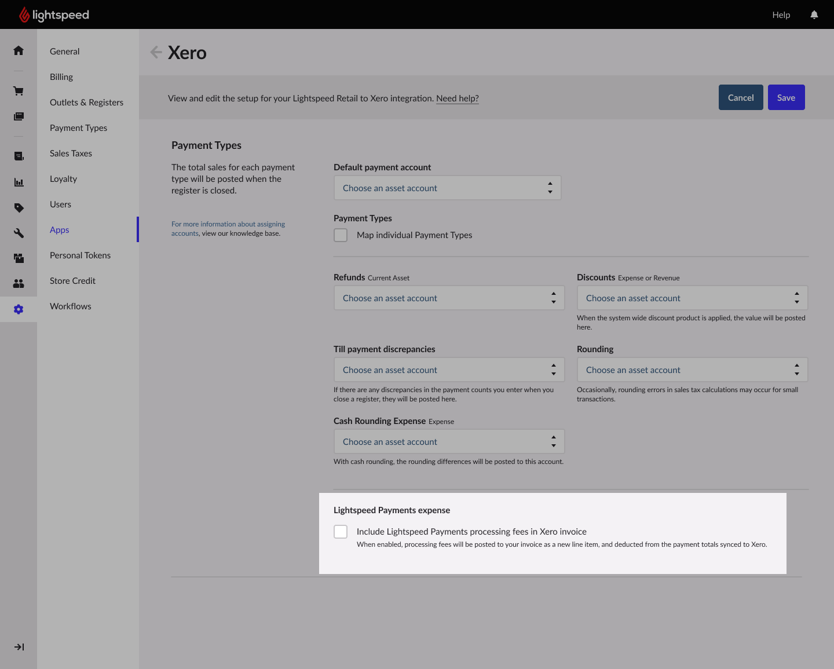Viewport: 834px width, 669px height.
Task: Open Users settings
Action: pyautogui.click(x=61, y=204)
